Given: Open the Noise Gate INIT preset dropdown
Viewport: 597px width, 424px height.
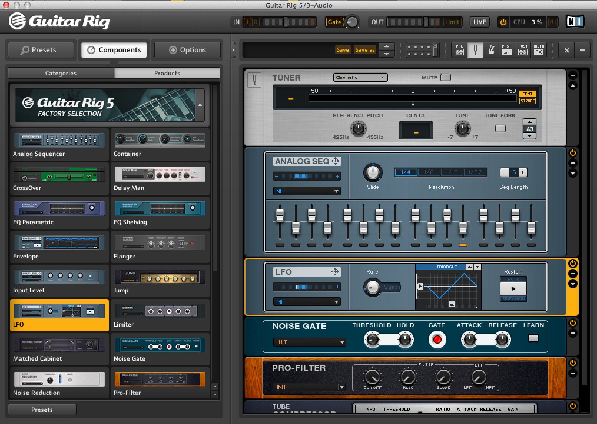Looking at the screenshot, I should [309, 342].
